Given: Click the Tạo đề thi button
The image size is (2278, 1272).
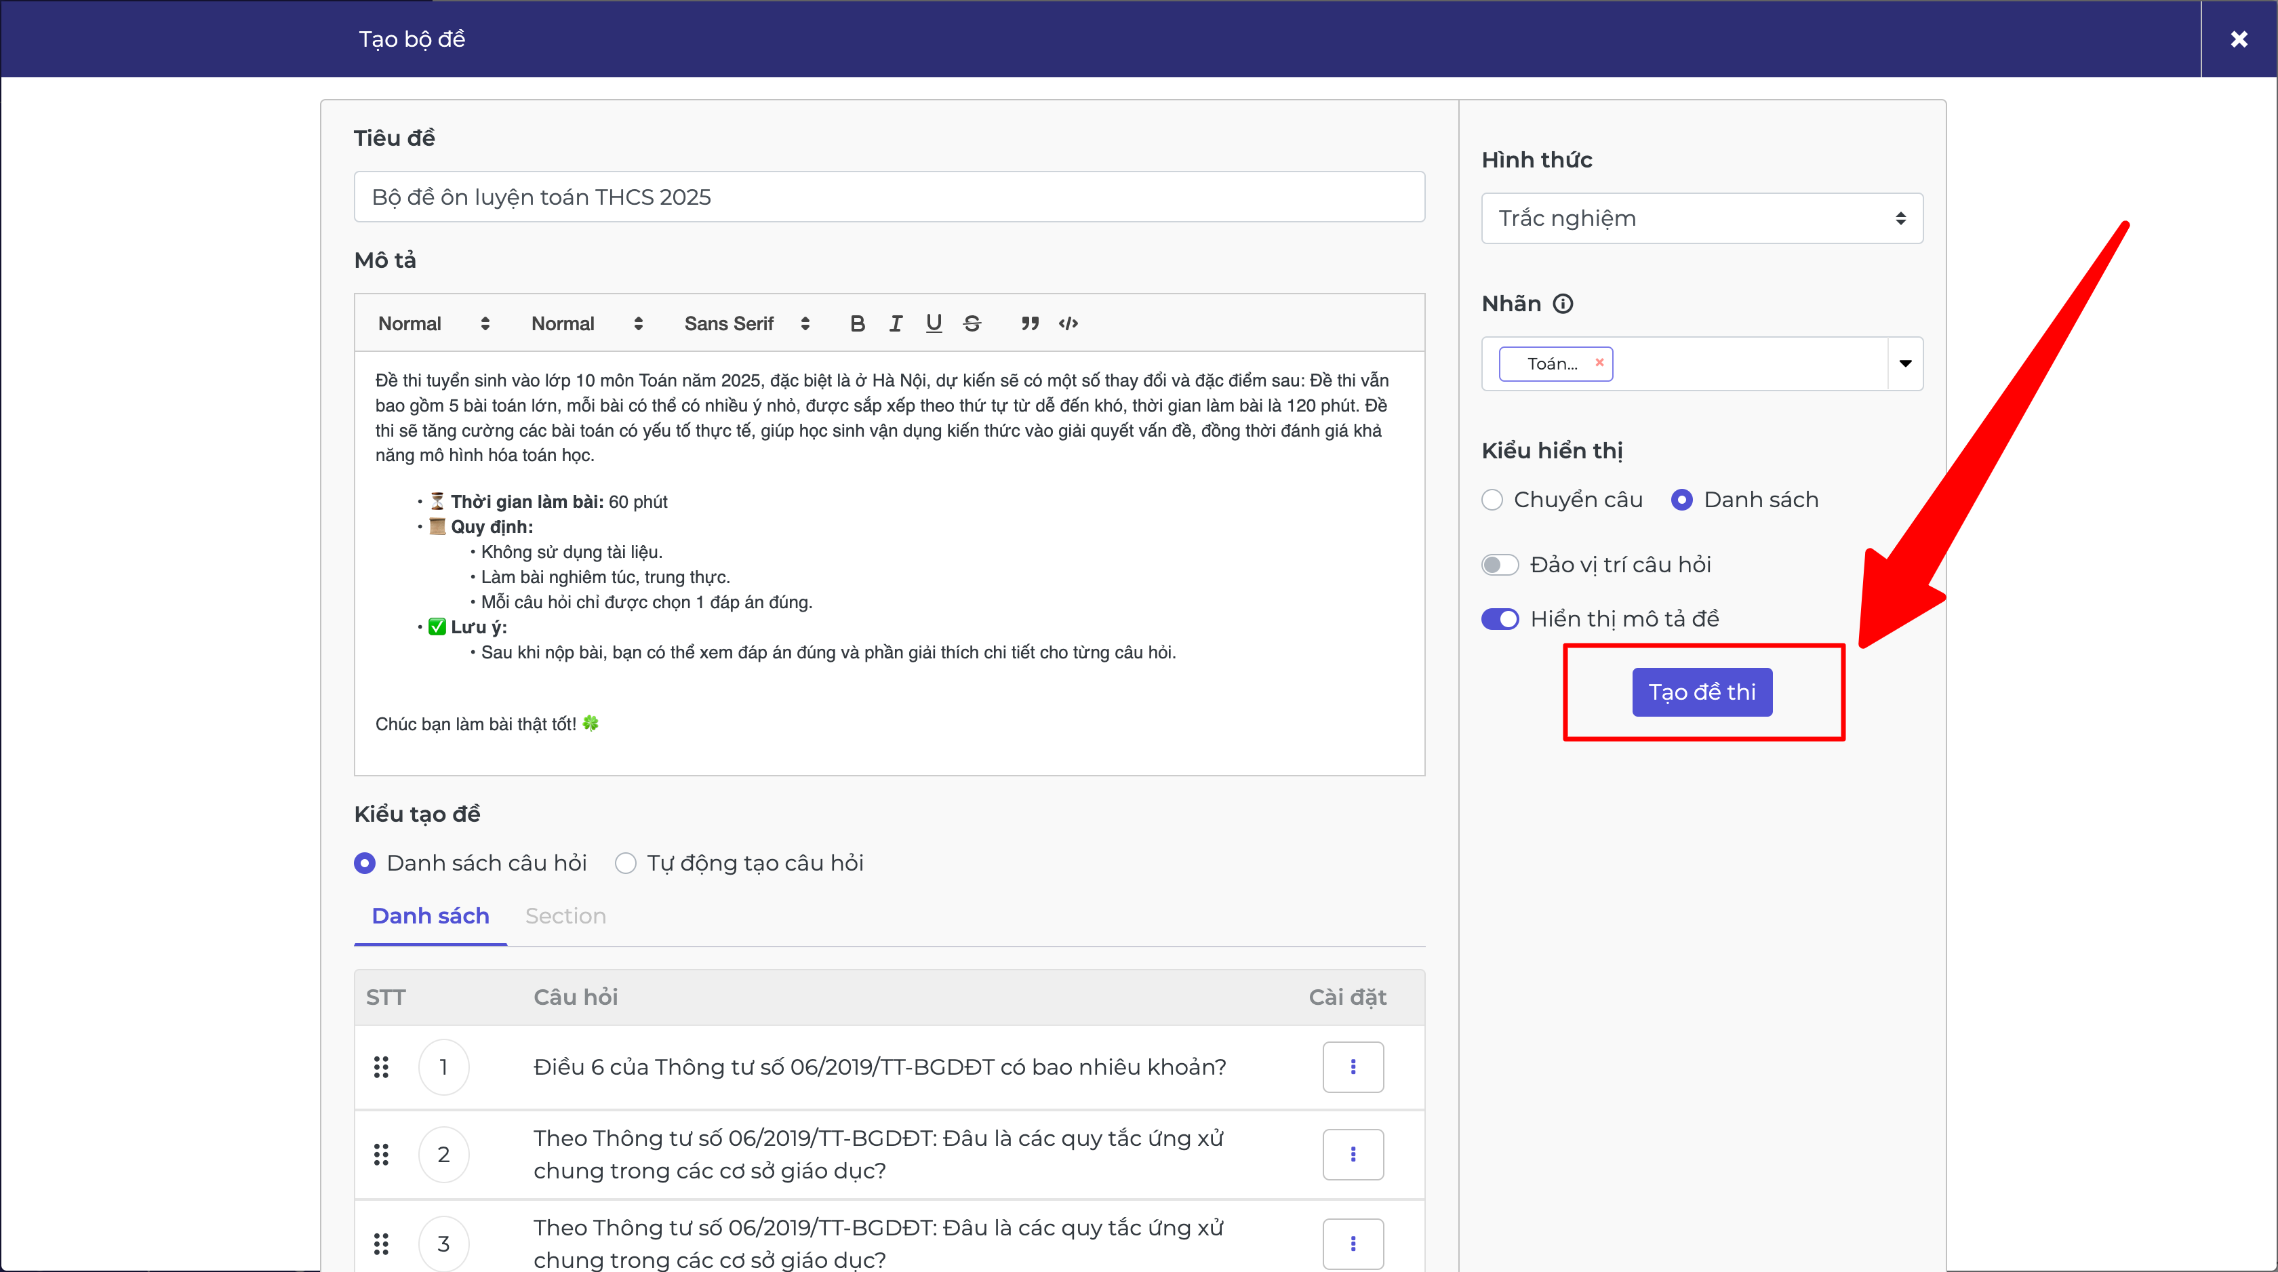Looking at the screenshot, I should pyautogui.click(x=1702, y=692).
